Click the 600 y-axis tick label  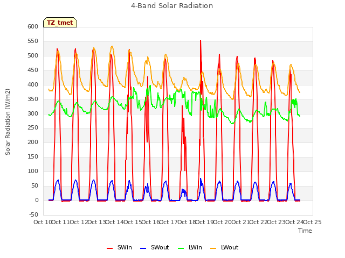click(x=33, y=26)
